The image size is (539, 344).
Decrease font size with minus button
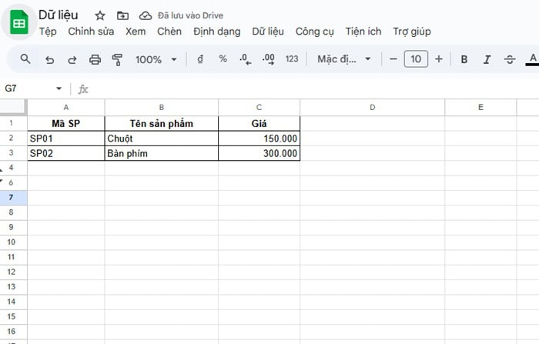pyautogui.click(x=393, y=59)
